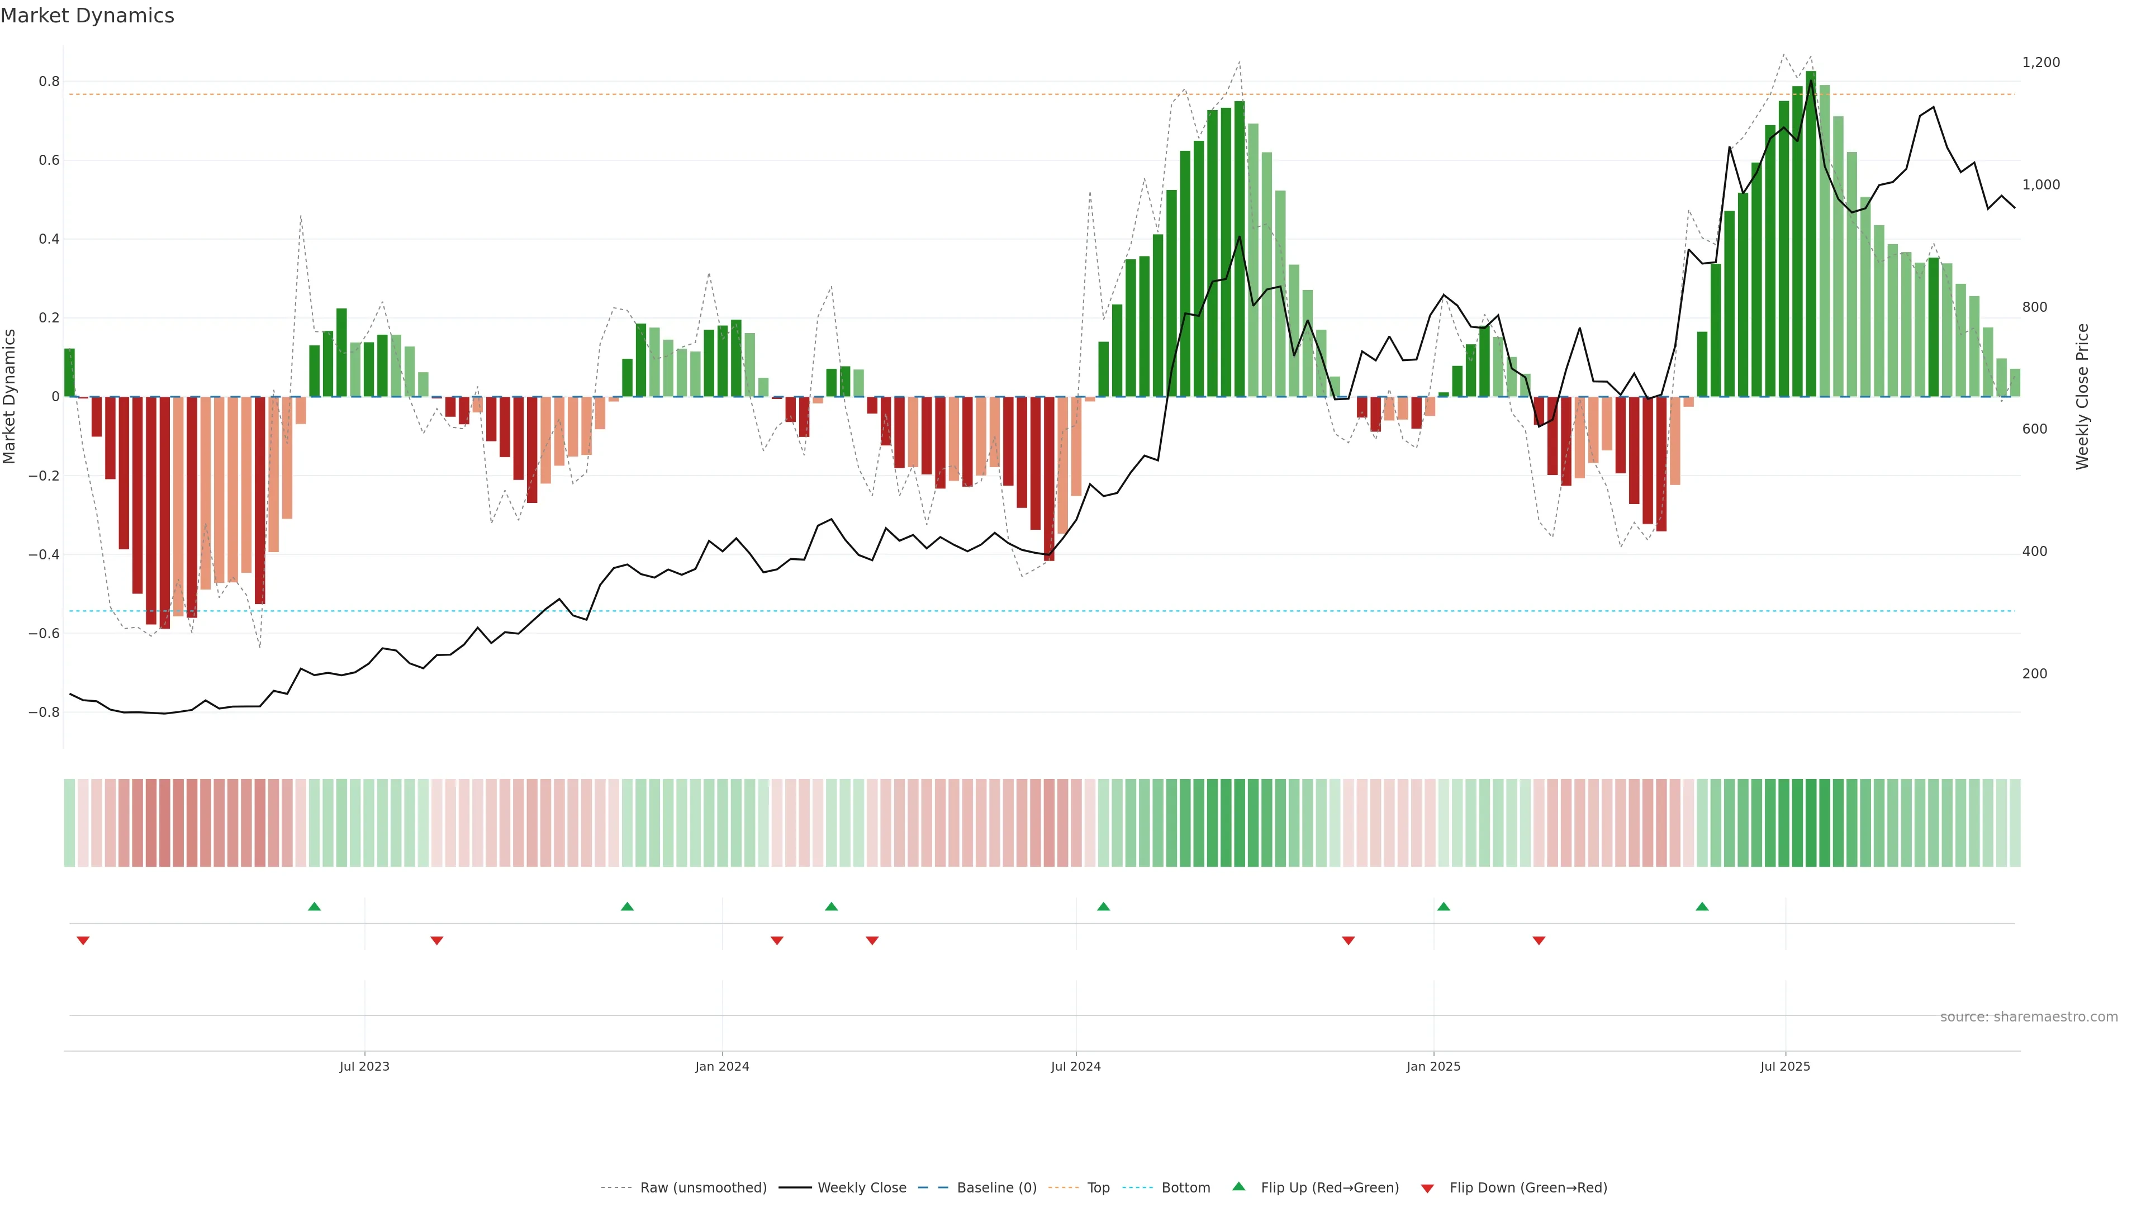This screenshot has height=1207, width=2146.
Task: Toggle the Weekly Close legend entry
Action: (861, 1188)
